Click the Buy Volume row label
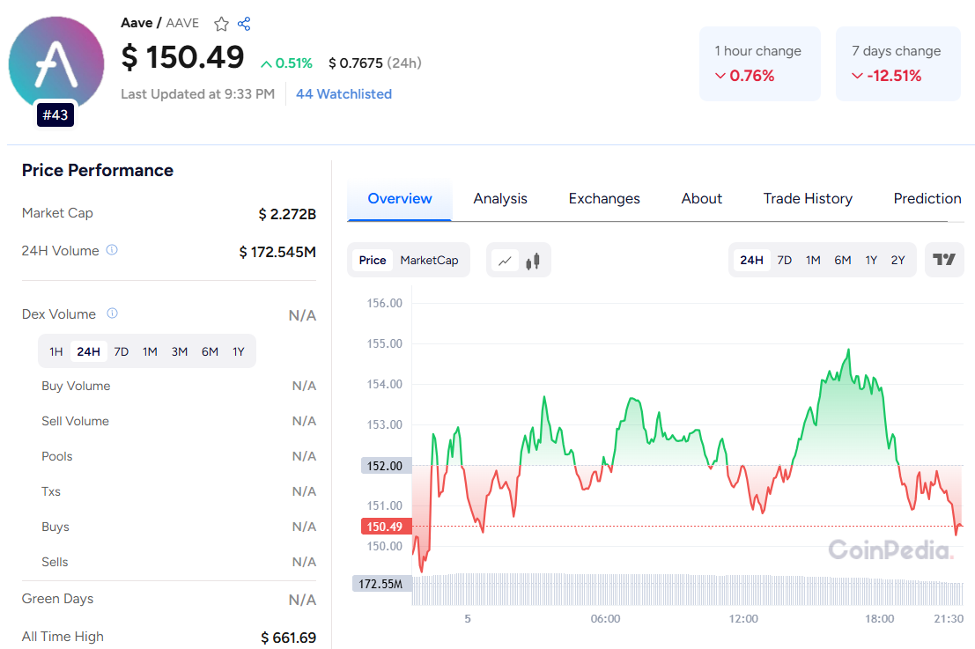Screen dimensions: 975x649 [76, 386]
